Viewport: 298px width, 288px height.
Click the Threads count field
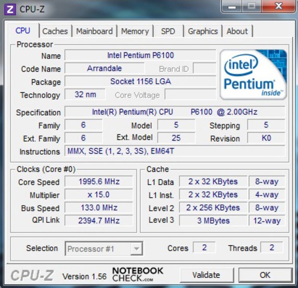tap(272, 248)
